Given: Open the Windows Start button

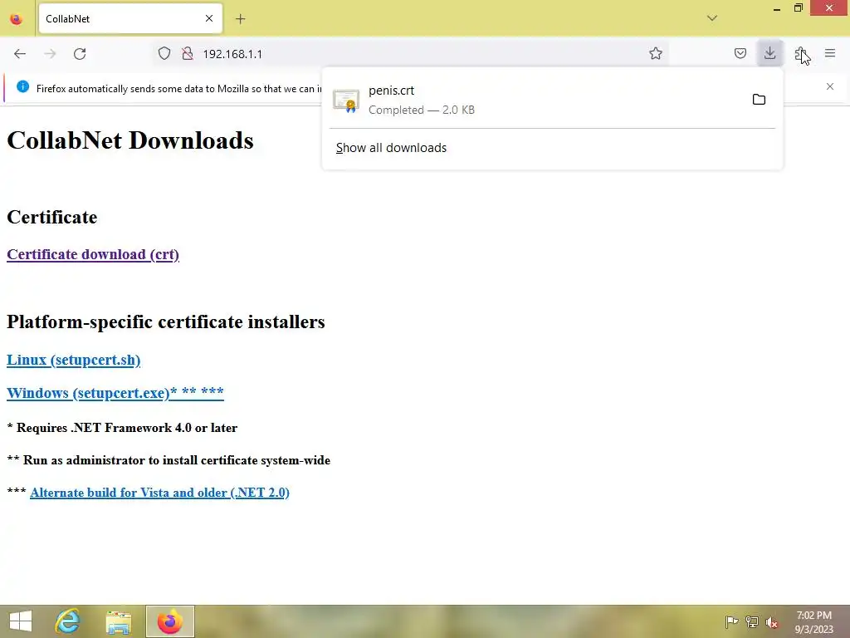Looking at the screenshot, I should (21, 621).
